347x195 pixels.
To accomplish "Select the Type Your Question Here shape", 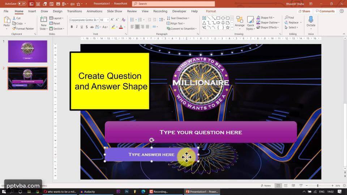I will coord(201,132).
